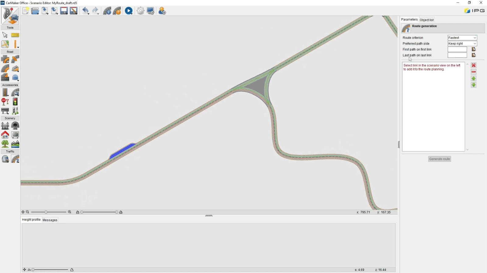Image resolution: width=487 pixels, height=273 pixels.
Task: Click the First path on first link field
Action: 457,49
